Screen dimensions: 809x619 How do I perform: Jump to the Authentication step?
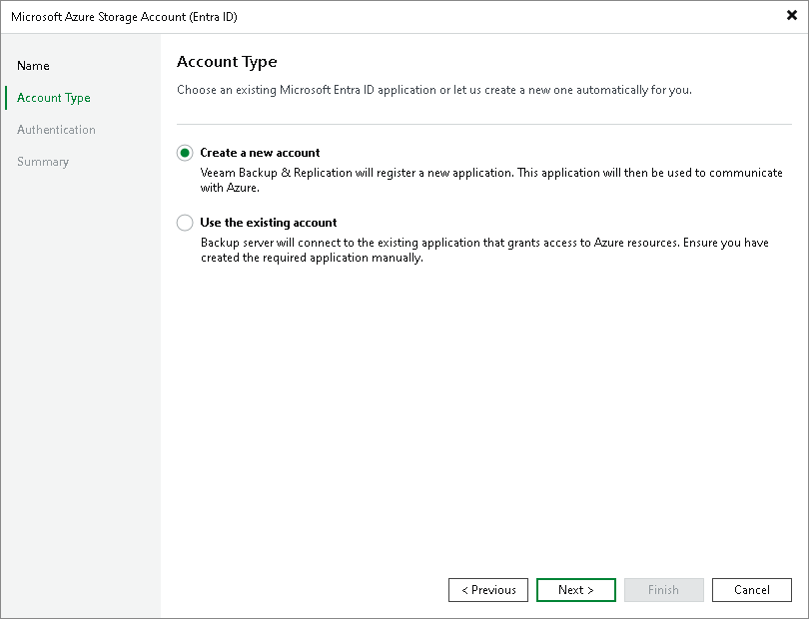56,130
